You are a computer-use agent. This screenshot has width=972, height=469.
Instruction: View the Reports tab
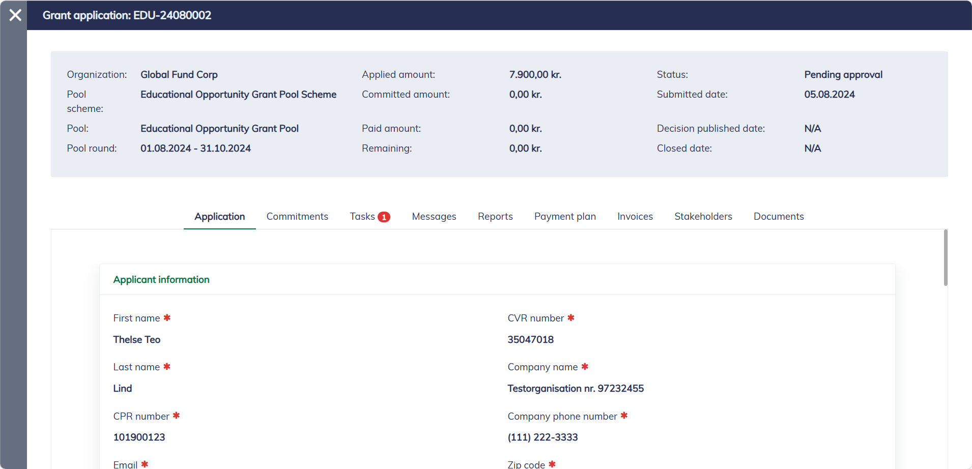coord(495,217)
